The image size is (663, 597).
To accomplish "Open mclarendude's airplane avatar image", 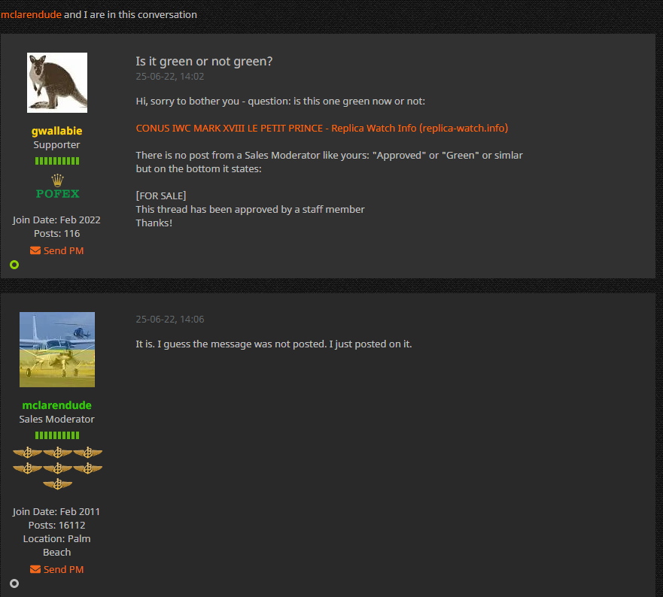I will click(57, 350).
